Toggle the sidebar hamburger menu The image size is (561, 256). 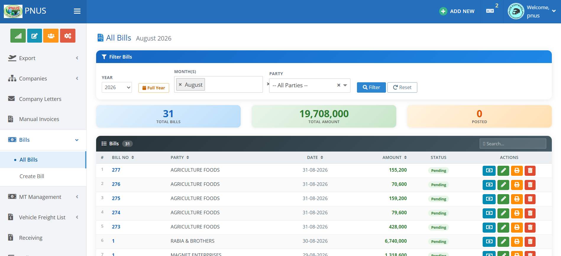[77, 11]
